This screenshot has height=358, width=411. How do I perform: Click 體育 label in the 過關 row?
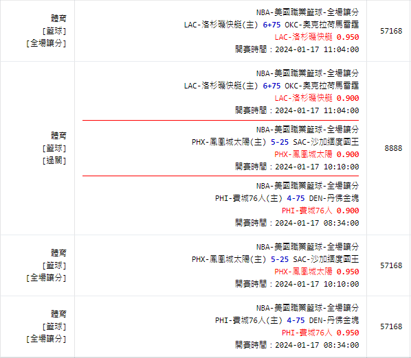[58, 136]
